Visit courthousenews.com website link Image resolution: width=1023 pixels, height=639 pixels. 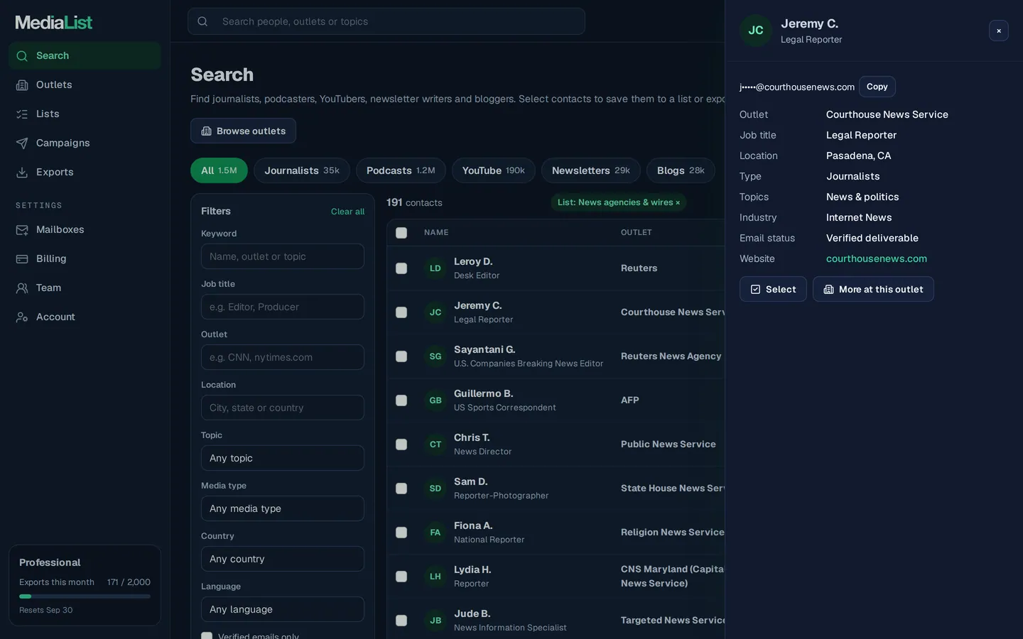[x=877, y=259]
